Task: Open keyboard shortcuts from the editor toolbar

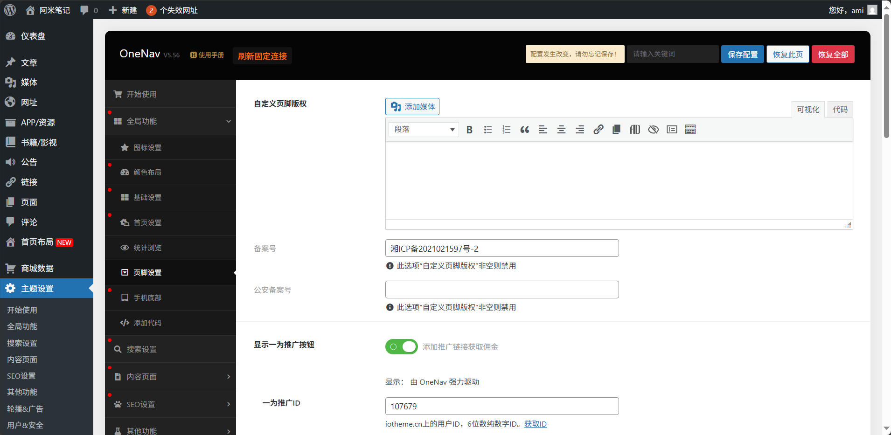Action: 690,130
